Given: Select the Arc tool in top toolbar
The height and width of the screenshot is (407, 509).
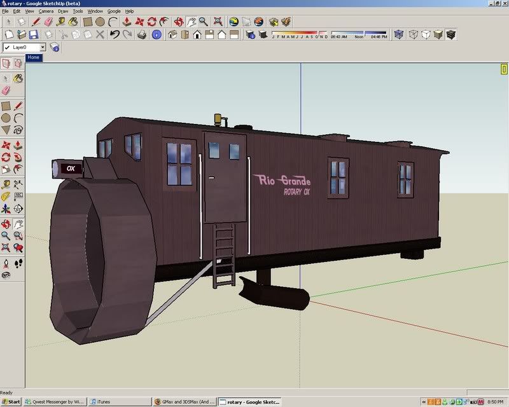Looking at the screenshot, I should point(113,22).
